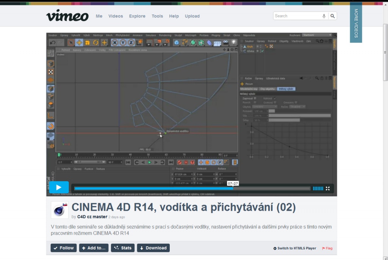Screen dimensions: 388x260
Task: Open the C4D cz master profile link
Action: [92, 217]
